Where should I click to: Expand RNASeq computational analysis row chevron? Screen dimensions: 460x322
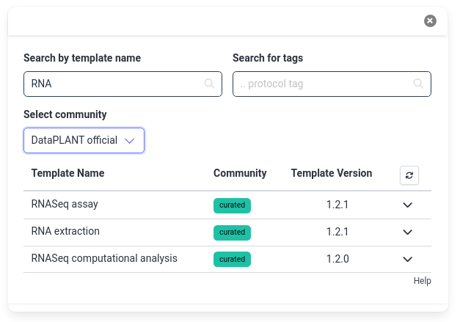[407, 259]
